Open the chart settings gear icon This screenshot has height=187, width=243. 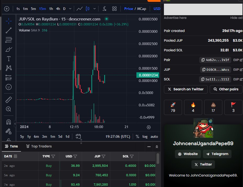coord(149,127)
